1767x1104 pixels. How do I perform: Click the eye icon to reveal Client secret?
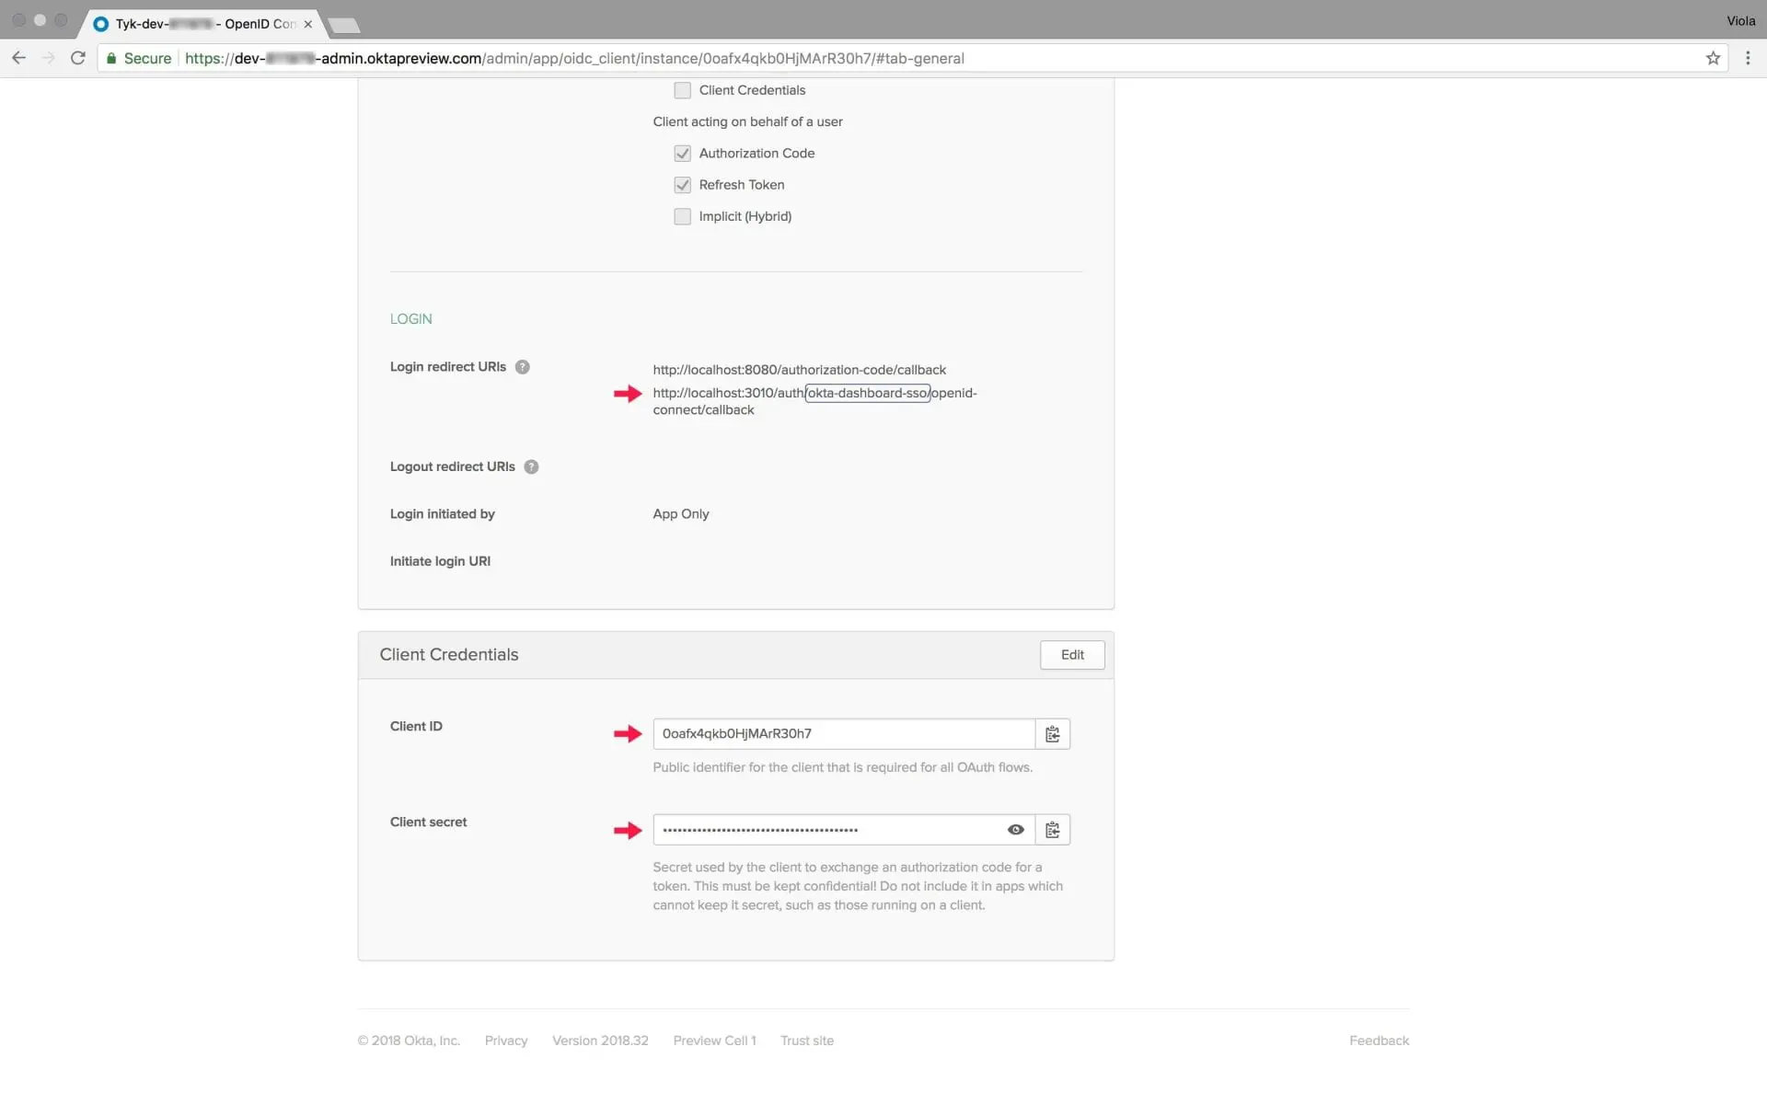click(1016, 829)
